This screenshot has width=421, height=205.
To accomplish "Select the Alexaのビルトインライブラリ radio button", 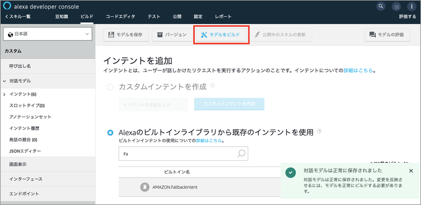I will [x=110, y=132].
